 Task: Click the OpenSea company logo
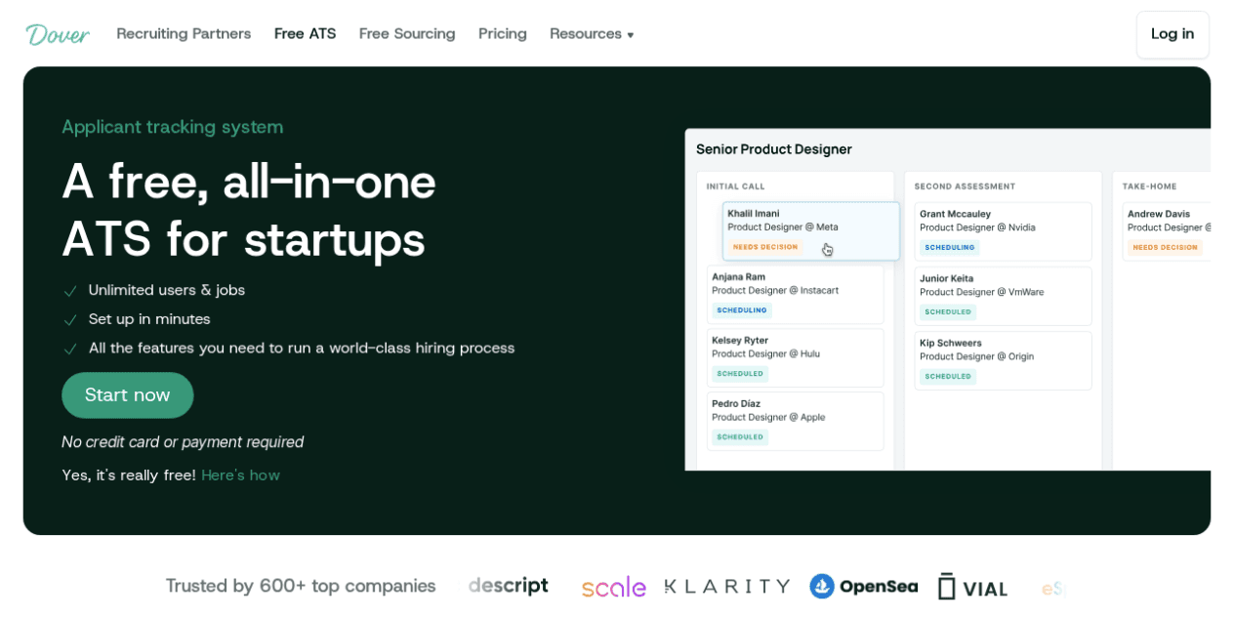pyautogui.click(x=863, y=586)
